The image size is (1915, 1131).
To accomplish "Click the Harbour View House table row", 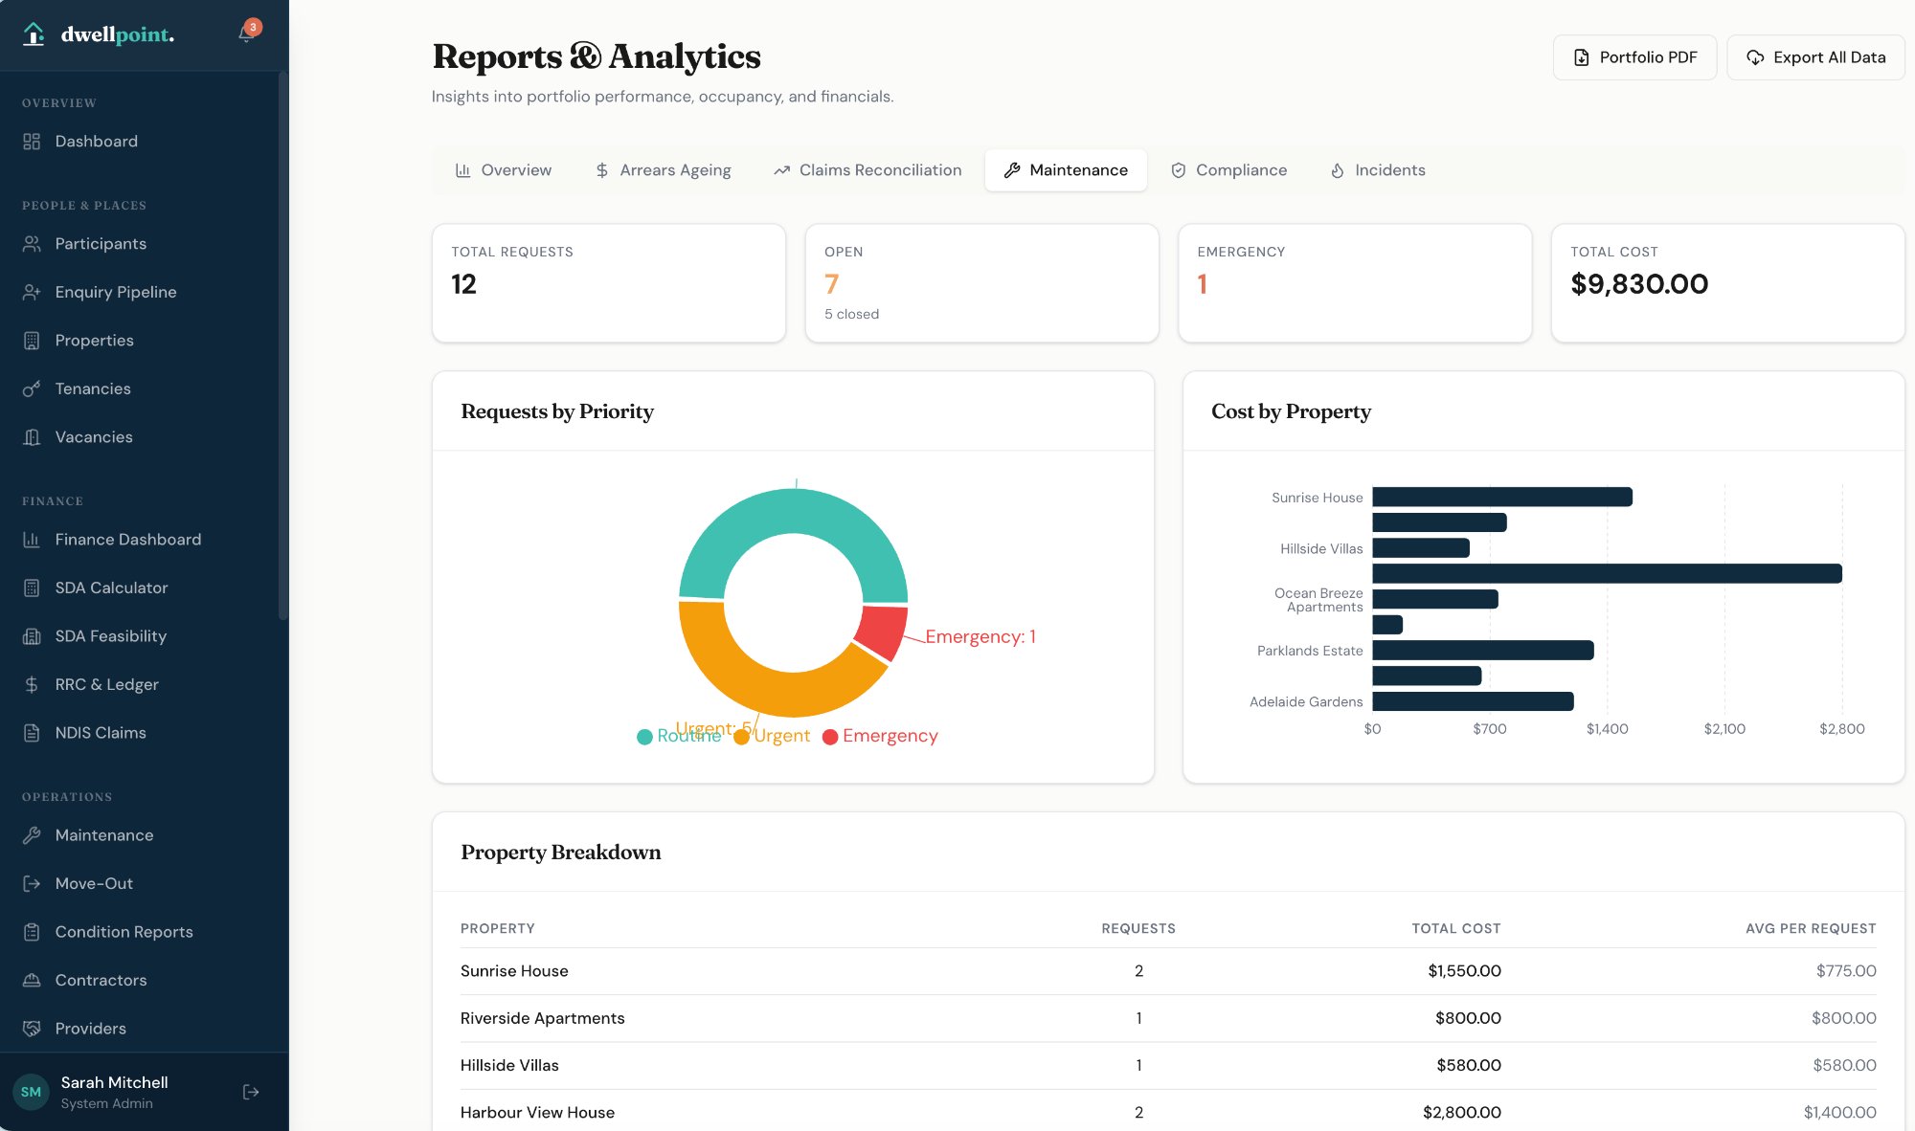I will [x=1168, y=1112].
